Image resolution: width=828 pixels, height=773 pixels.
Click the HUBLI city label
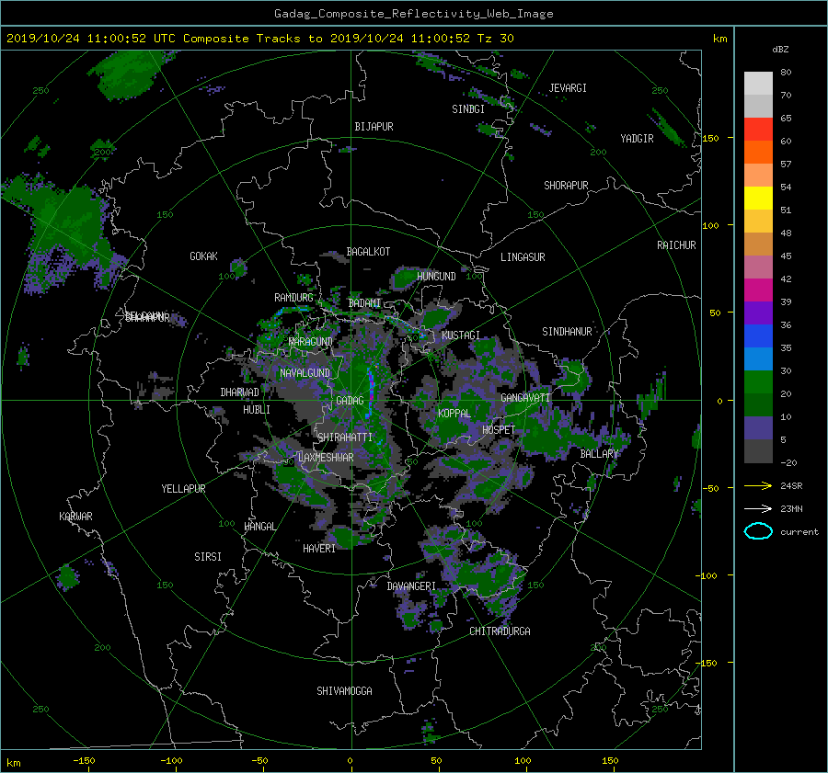[x=257, y=409]
